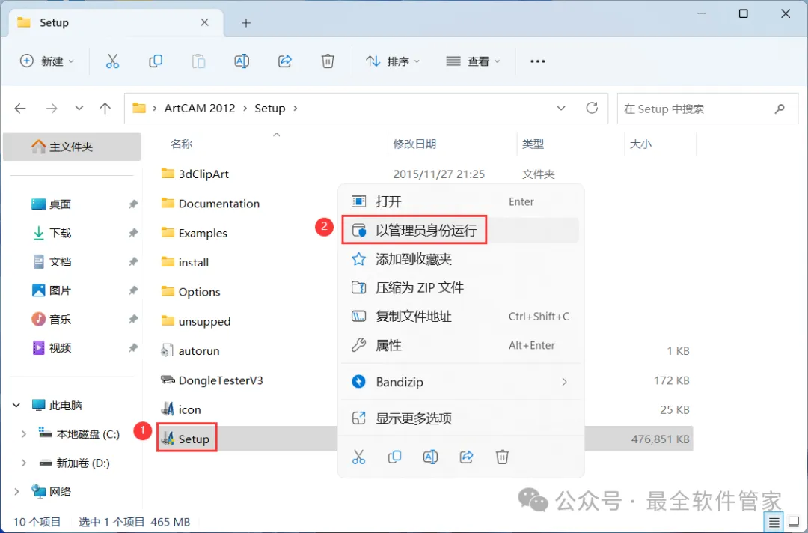
Task: Go forward with the right arrow
Action: 52,109
